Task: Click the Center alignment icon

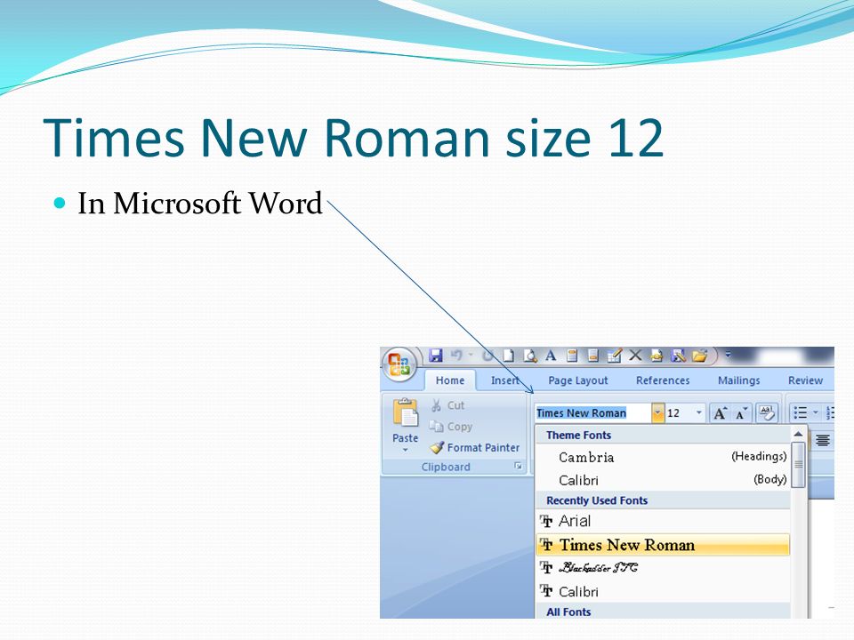Action: pyautogui.click(x=823, y=440)
